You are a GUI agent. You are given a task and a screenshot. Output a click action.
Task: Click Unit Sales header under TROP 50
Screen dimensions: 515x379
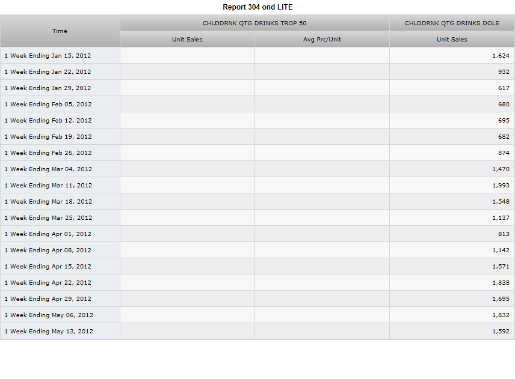[187, 40]
